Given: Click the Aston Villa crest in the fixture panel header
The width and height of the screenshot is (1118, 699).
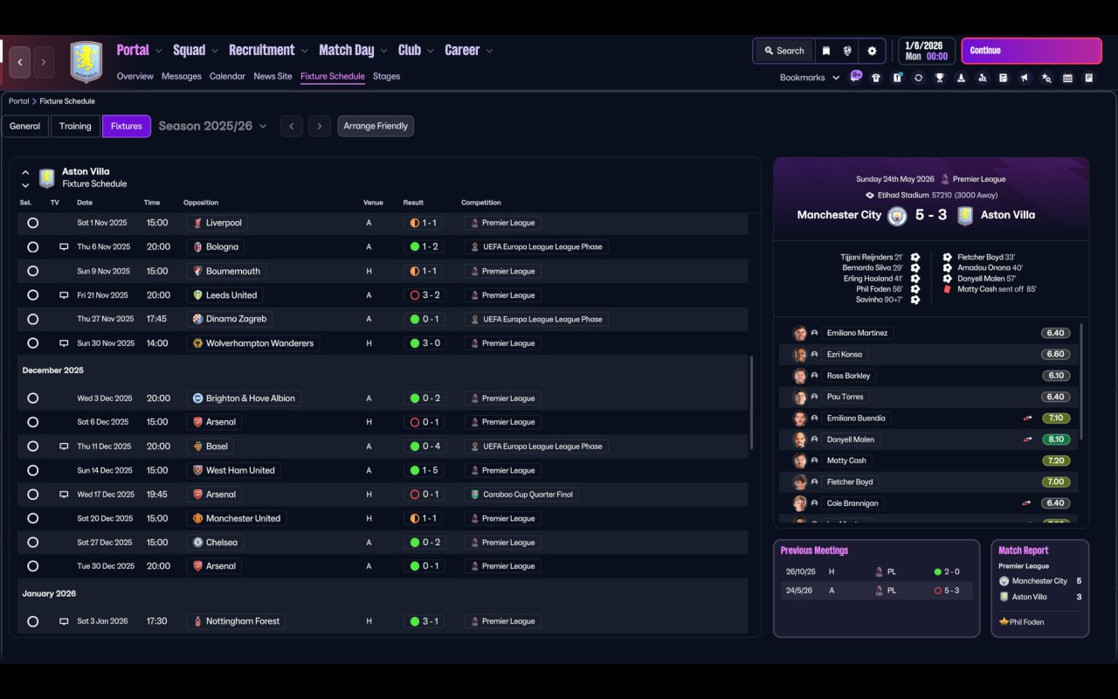Looking at the screenshot, I should [x=47, y=178].
